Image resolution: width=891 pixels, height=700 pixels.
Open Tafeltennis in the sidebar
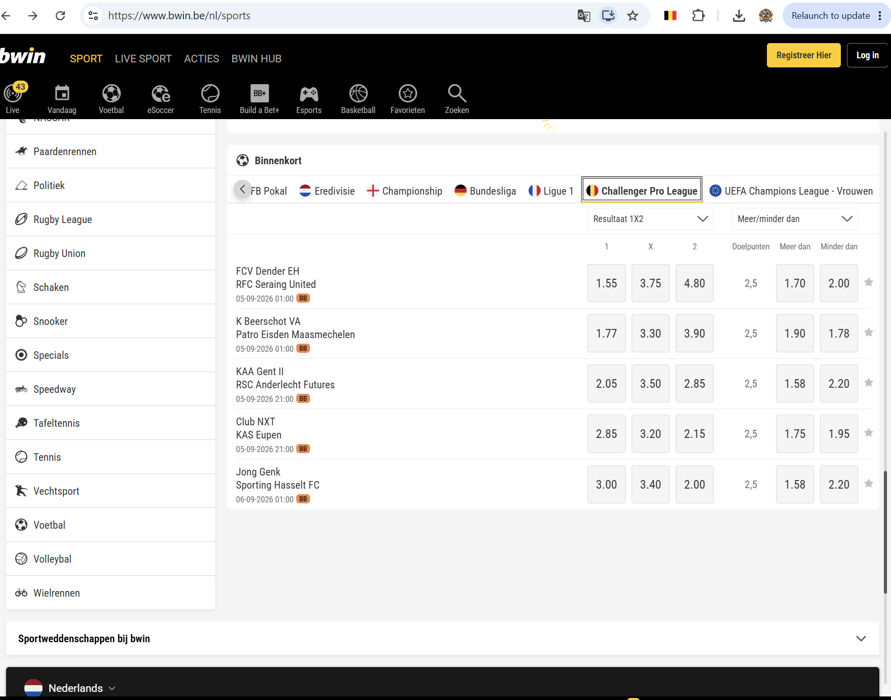[110, 423]
